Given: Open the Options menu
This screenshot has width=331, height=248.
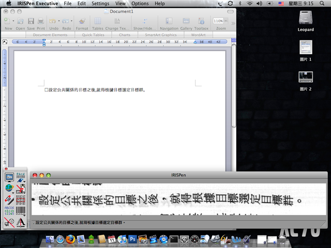Looking at the screenshot, I should click(140, 4).
